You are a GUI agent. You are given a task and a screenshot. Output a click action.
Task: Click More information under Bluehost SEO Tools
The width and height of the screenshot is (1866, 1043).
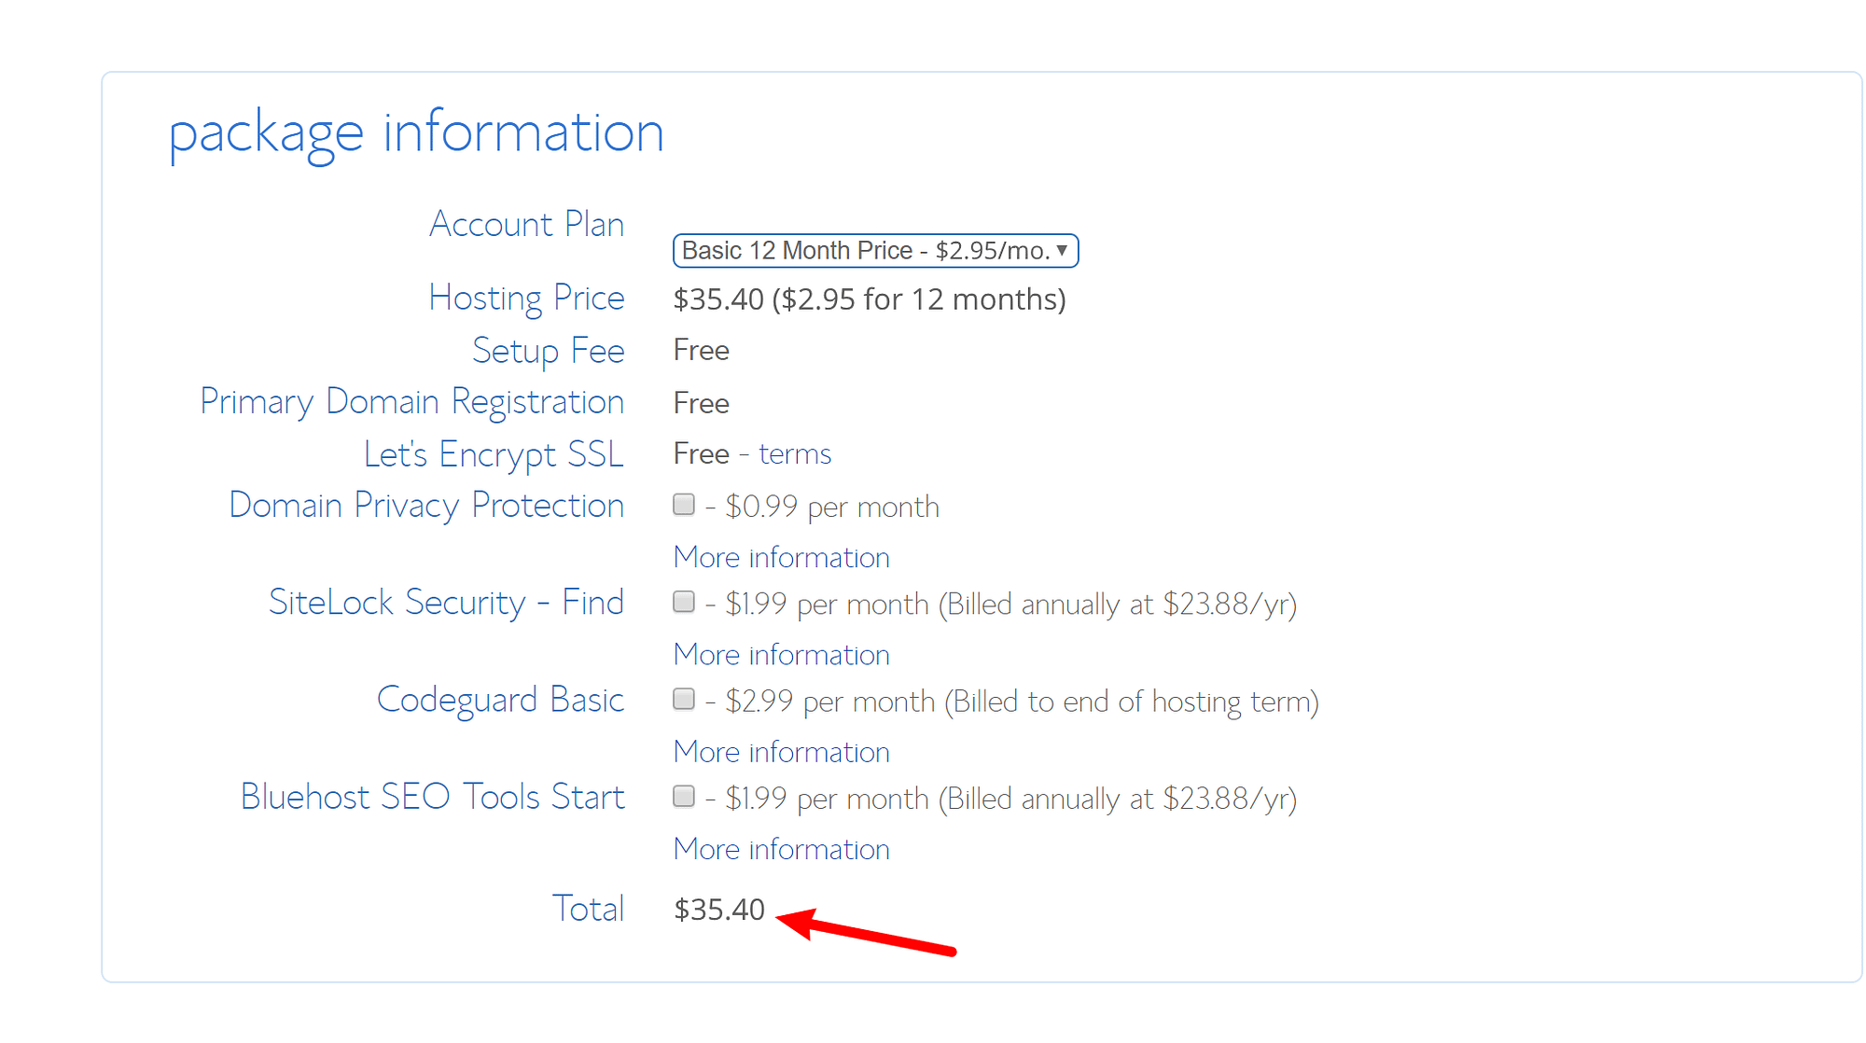[x=781, y=849]
